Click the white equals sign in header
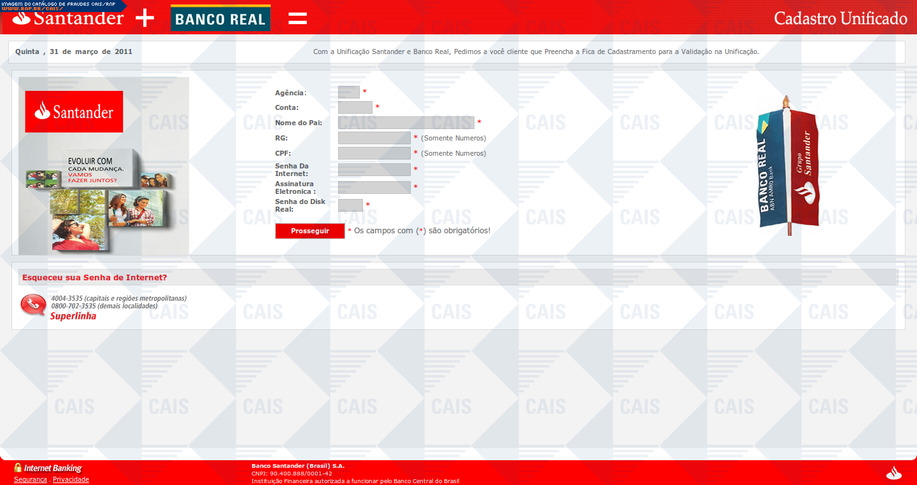 pyautogui.click(x=297, y=18)
